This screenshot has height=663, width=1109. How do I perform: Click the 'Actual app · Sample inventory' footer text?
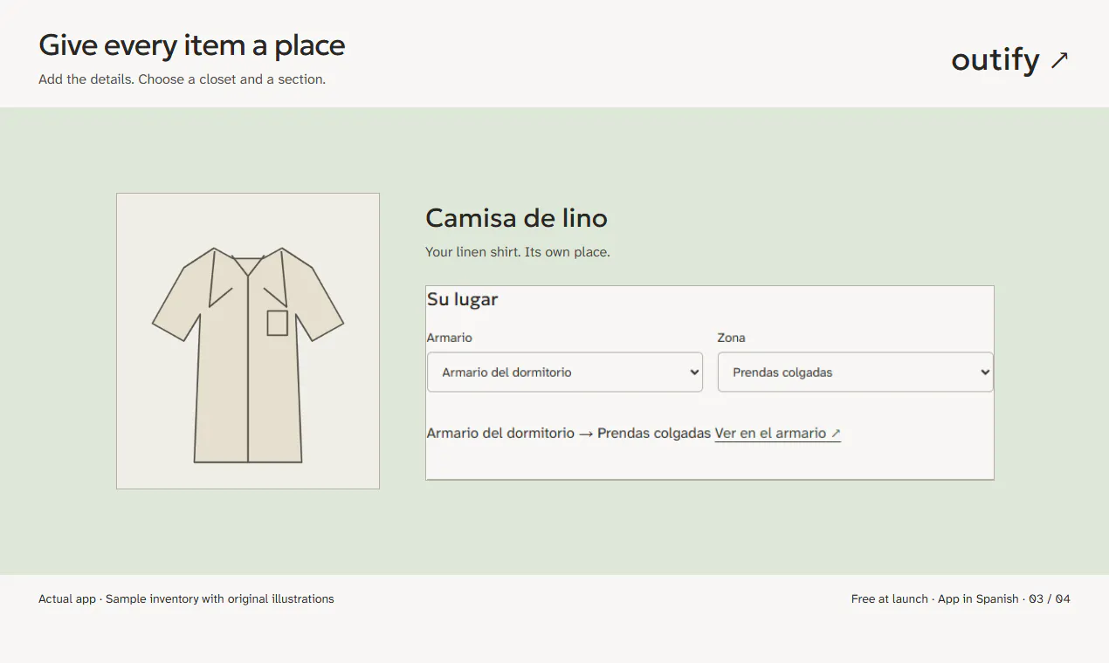(186, 599)
